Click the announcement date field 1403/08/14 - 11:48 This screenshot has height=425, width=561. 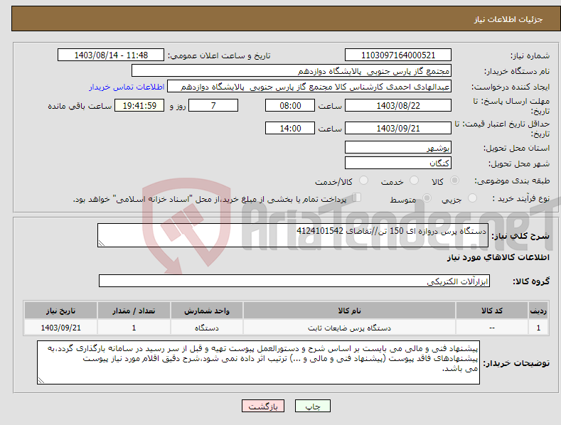pos(111,55)
